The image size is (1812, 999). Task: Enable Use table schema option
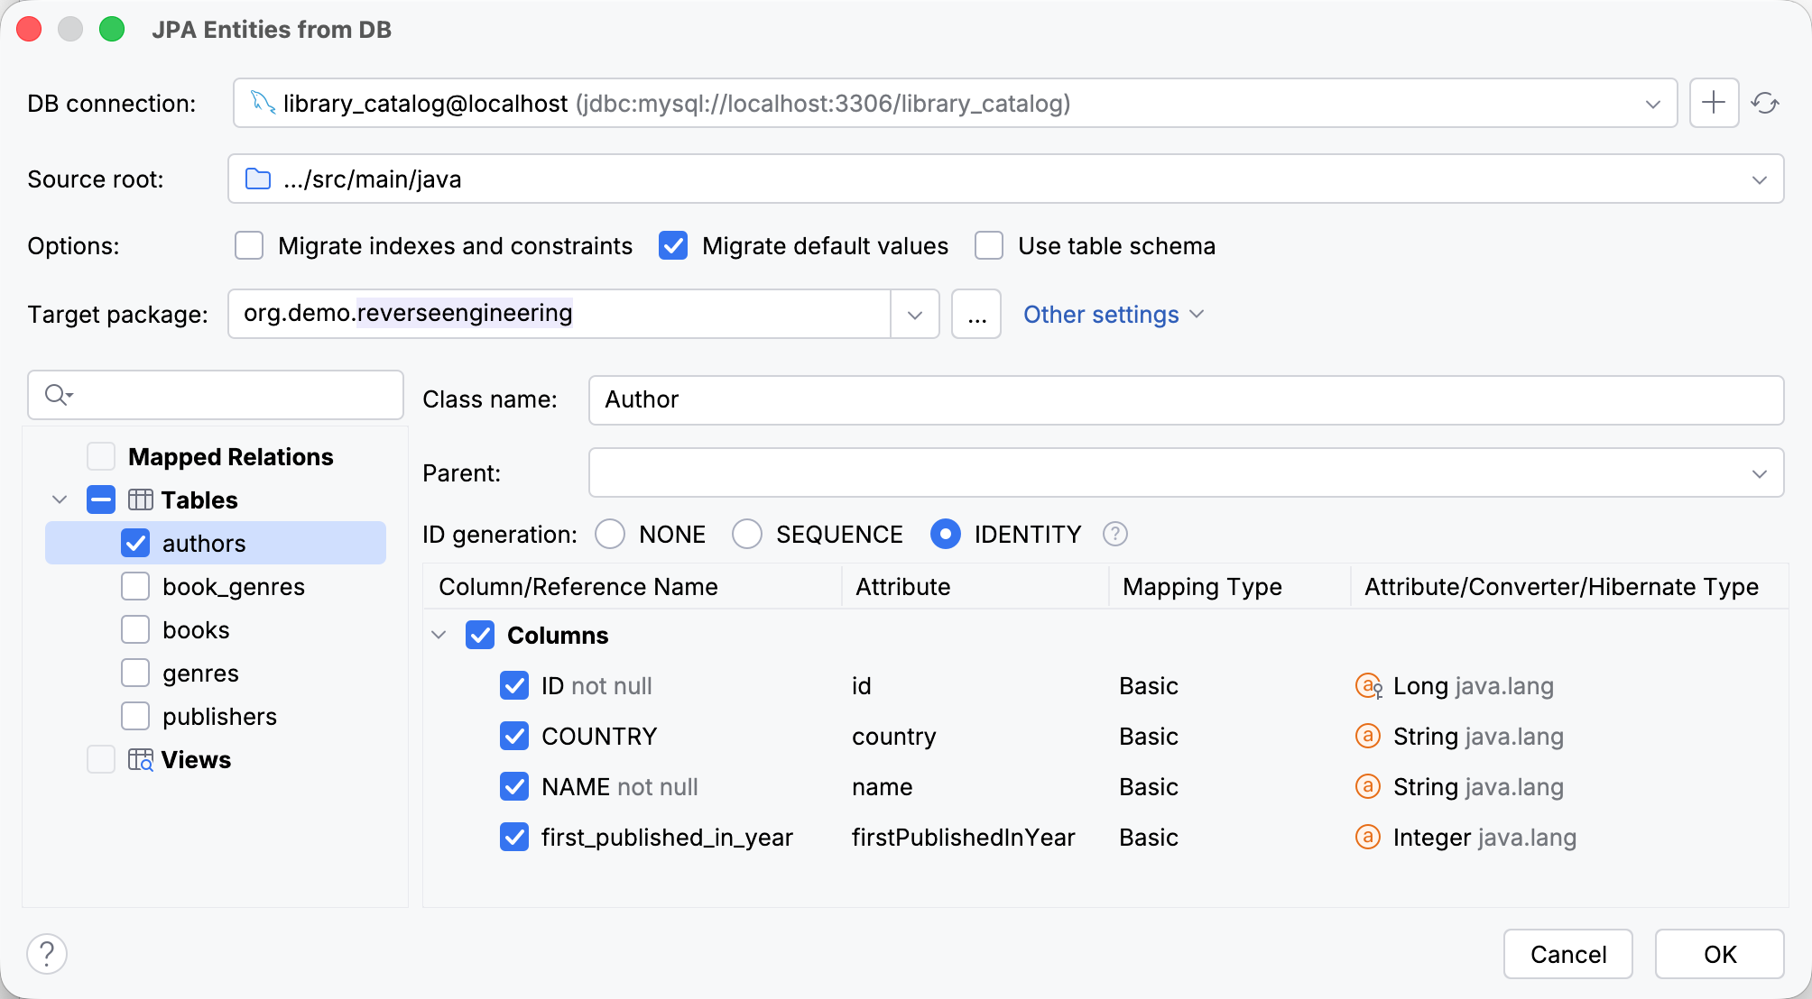pos(989,245)
